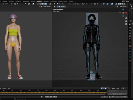
Task: Select rendered shading in right viewport
Action: pos(124,4)
